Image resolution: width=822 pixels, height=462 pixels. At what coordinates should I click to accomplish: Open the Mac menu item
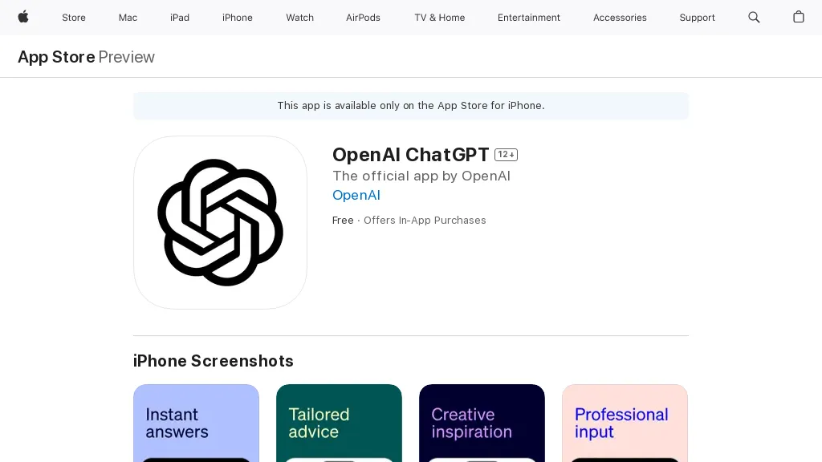click(x=128, y=18)
